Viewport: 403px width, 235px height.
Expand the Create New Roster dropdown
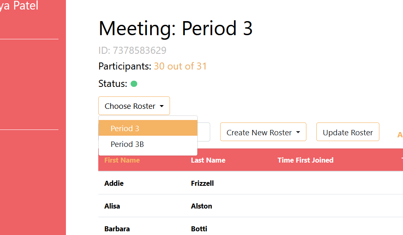[x=263, y=132]
